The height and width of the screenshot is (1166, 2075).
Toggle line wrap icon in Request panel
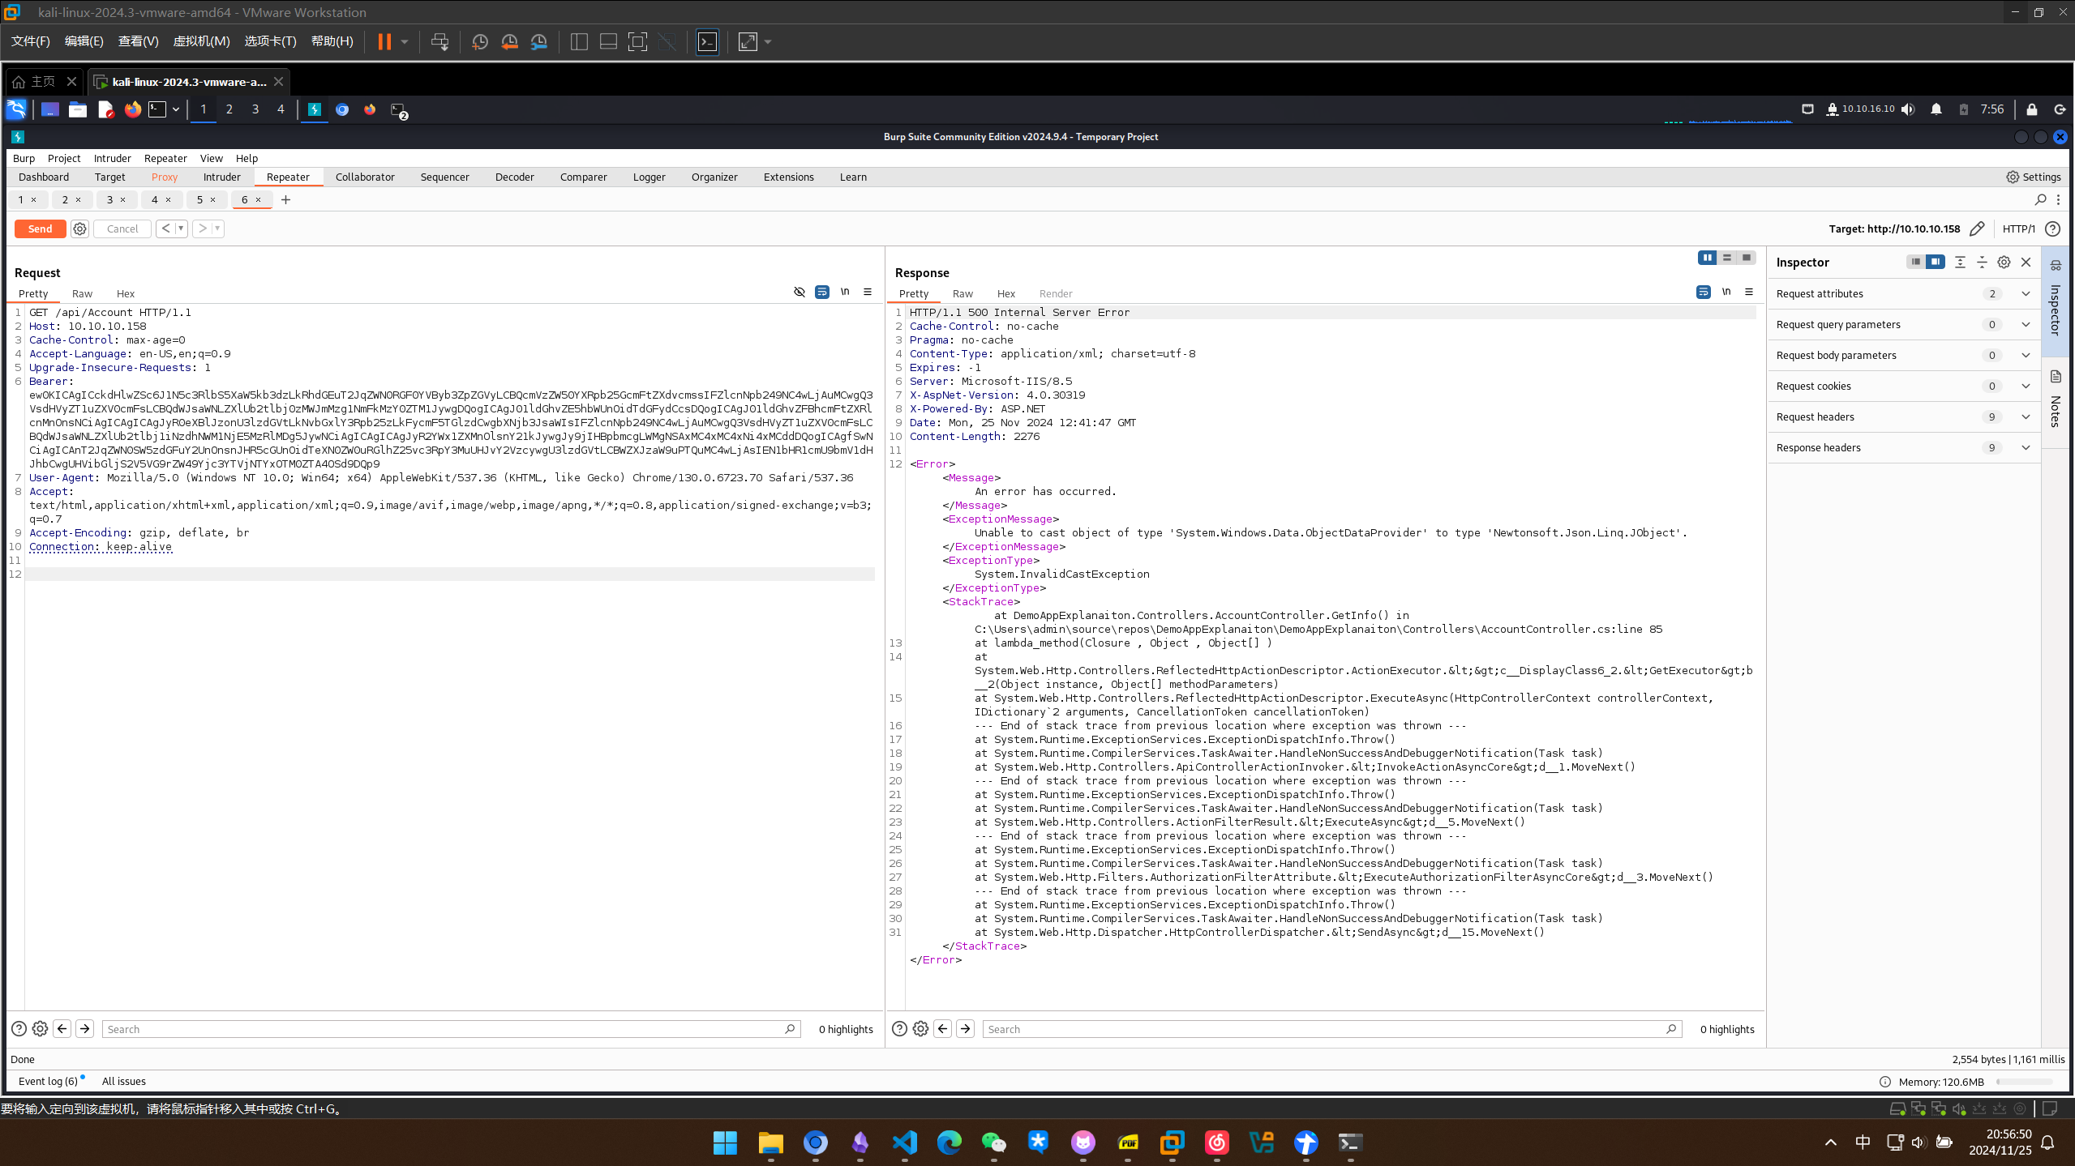821,292
